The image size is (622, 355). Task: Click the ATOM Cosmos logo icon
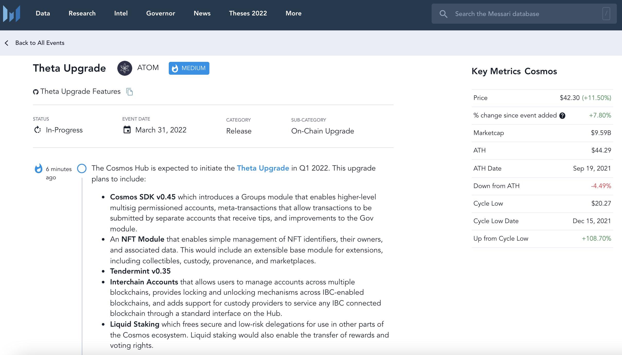[125, 68]
